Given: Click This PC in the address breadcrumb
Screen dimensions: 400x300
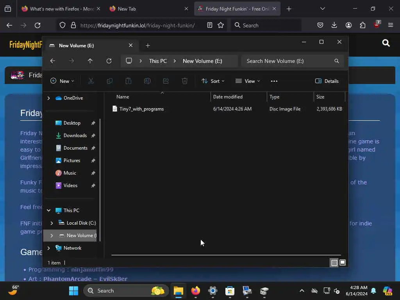Looking at the screenshot, I should [x=158, y=61].
